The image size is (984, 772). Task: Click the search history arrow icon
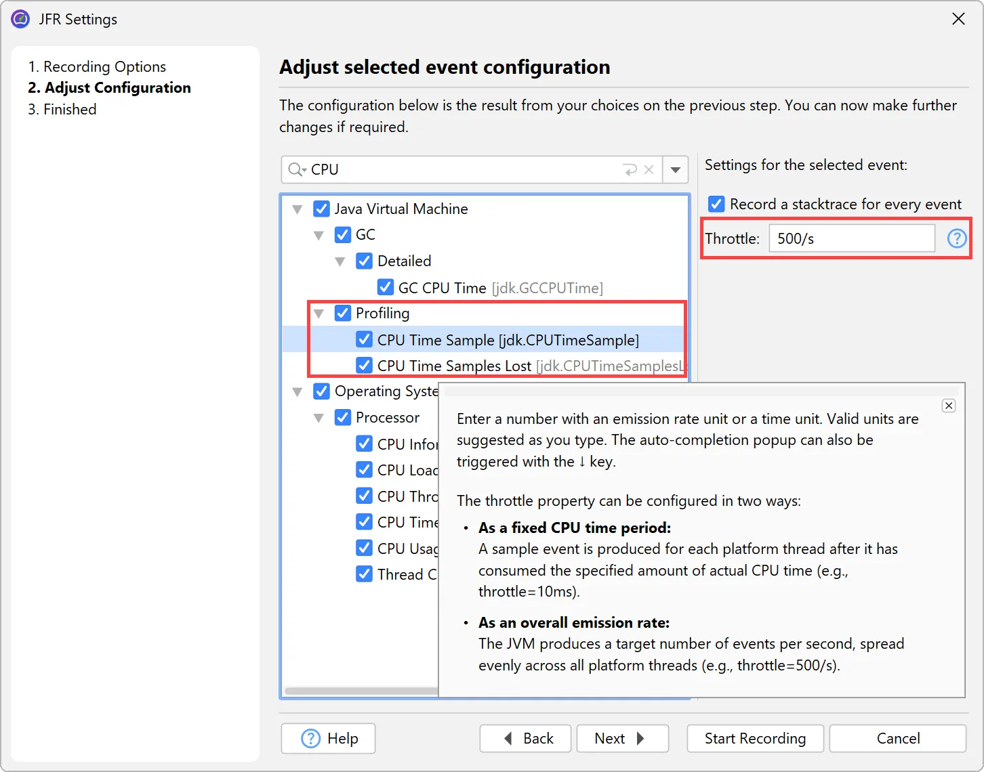630,170
